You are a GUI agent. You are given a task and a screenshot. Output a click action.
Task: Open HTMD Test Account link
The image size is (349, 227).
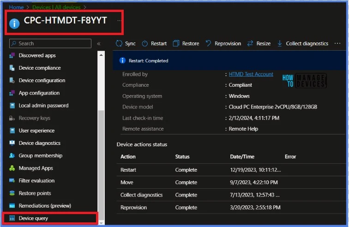tap(251, 74)
